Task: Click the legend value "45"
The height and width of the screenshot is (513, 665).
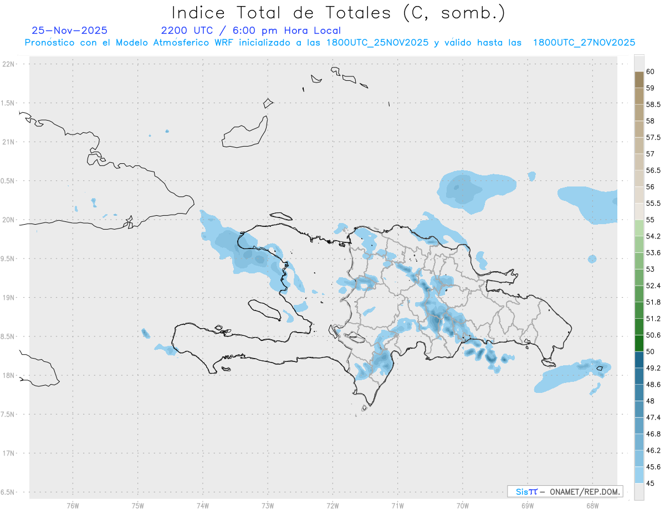Action: coord(650,484)
